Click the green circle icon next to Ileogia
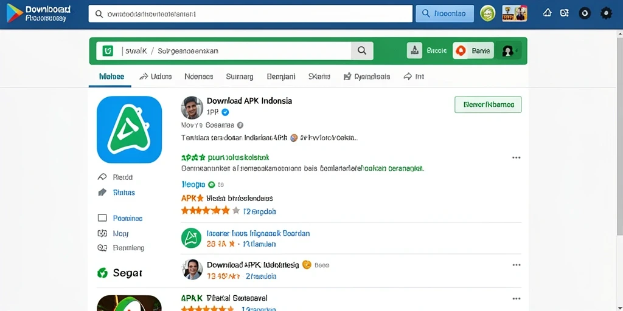 [x=211, y=185]
